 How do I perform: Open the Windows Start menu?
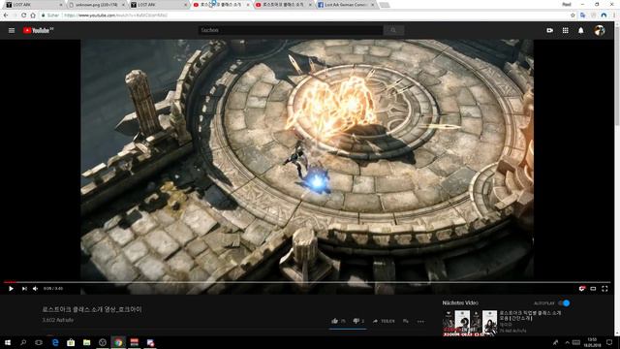click(x=7, y=342)
